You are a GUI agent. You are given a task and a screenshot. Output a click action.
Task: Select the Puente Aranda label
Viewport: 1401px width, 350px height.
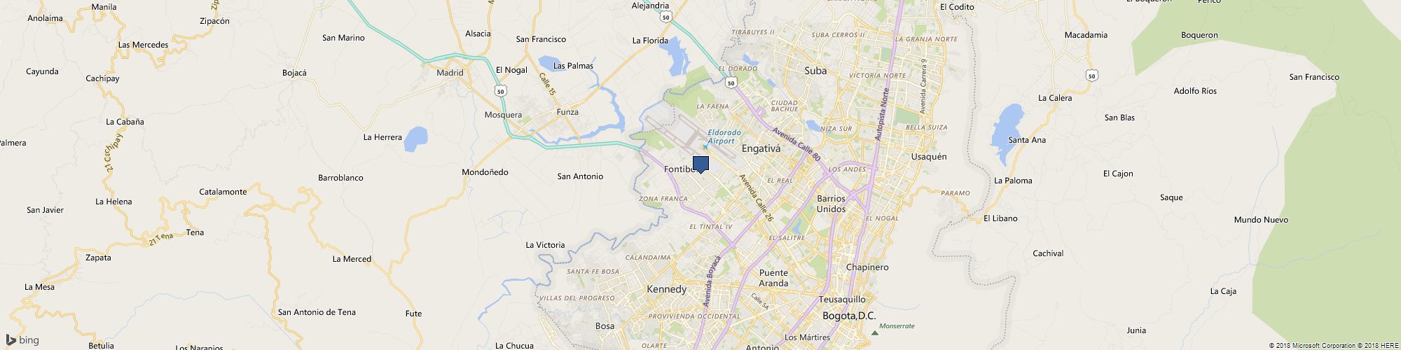773,278
